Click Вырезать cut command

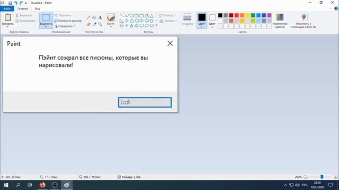tap(24, 15)
